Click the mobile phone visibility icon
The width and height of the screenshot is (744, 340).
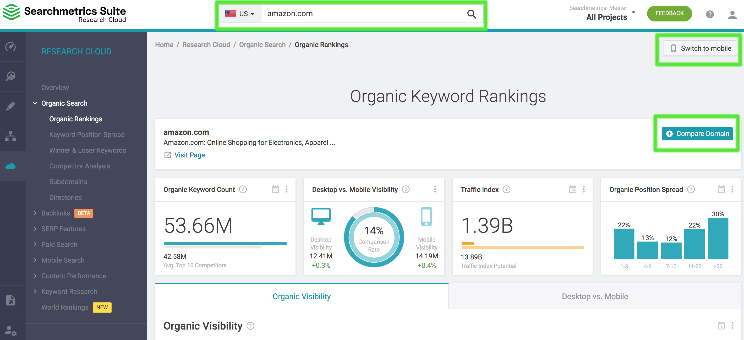pyautogui.click(x=426, y=217)
